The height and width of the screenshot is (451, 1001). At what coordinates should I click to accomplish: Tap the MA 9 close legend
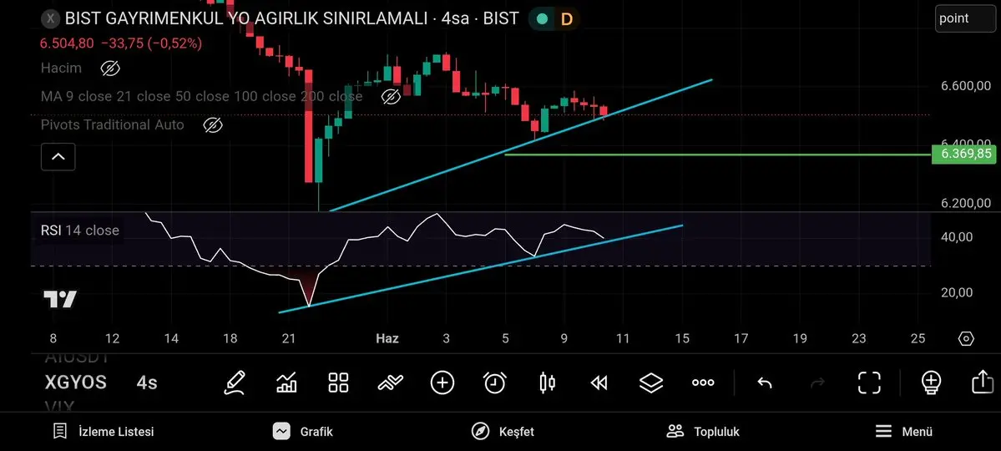tap(202, 96)
